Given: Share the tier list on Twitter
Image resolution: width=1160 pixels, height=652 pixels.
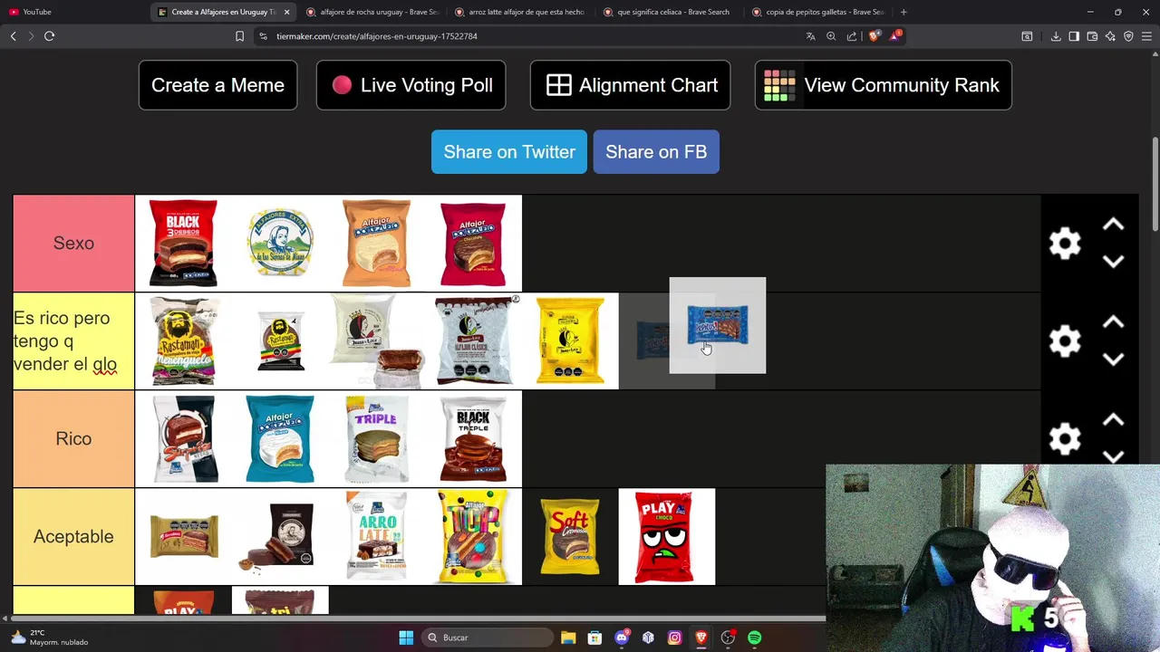Looking at the screenshot, I should pyautogui.click(x=509, y=152).
